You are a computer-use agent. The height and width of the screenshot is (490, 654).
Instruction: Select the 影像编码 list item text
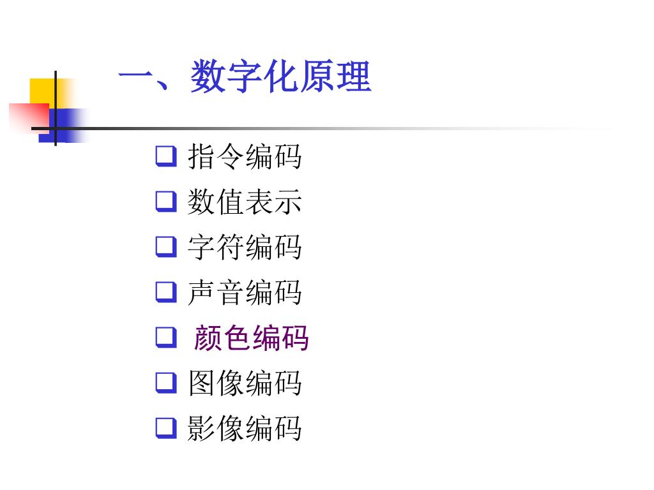click(245, 428)
